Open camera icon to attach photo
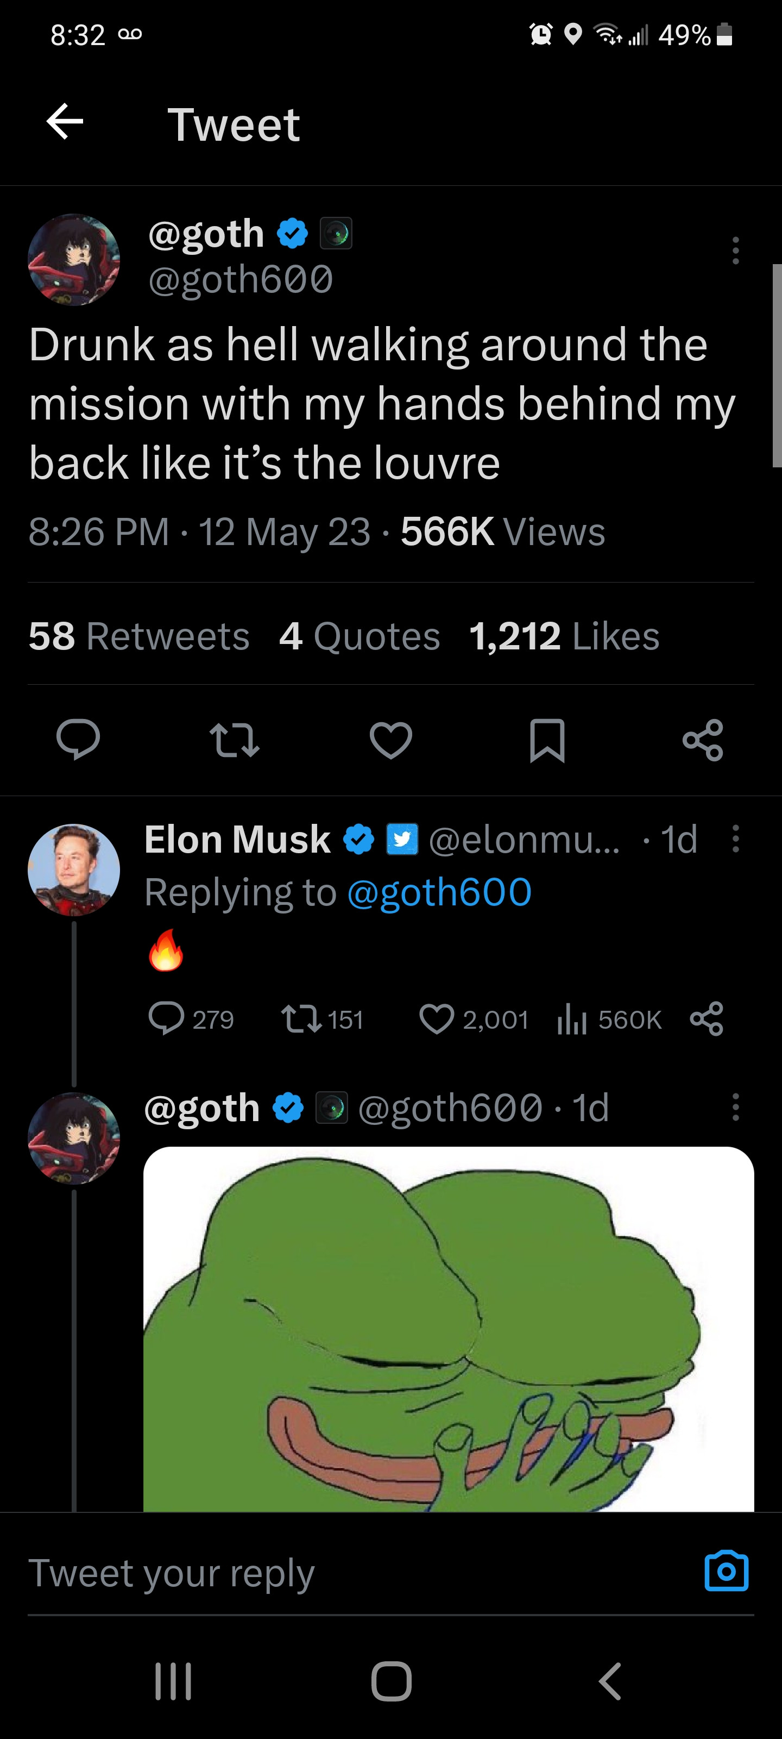Screen dimensions: 782x1739 pos(726,1571)
